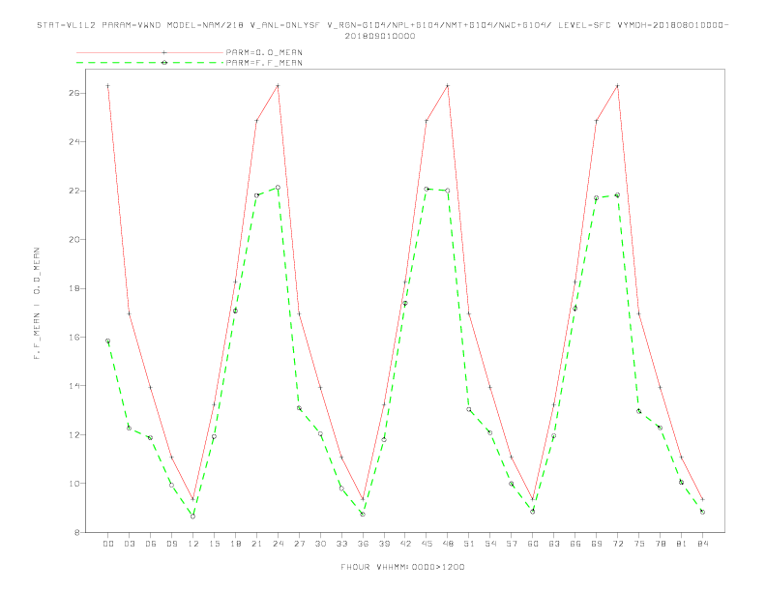Screen dimensions: 766x592
Task: Click x-axis tick label 06
Action: (x=151, y=544)
